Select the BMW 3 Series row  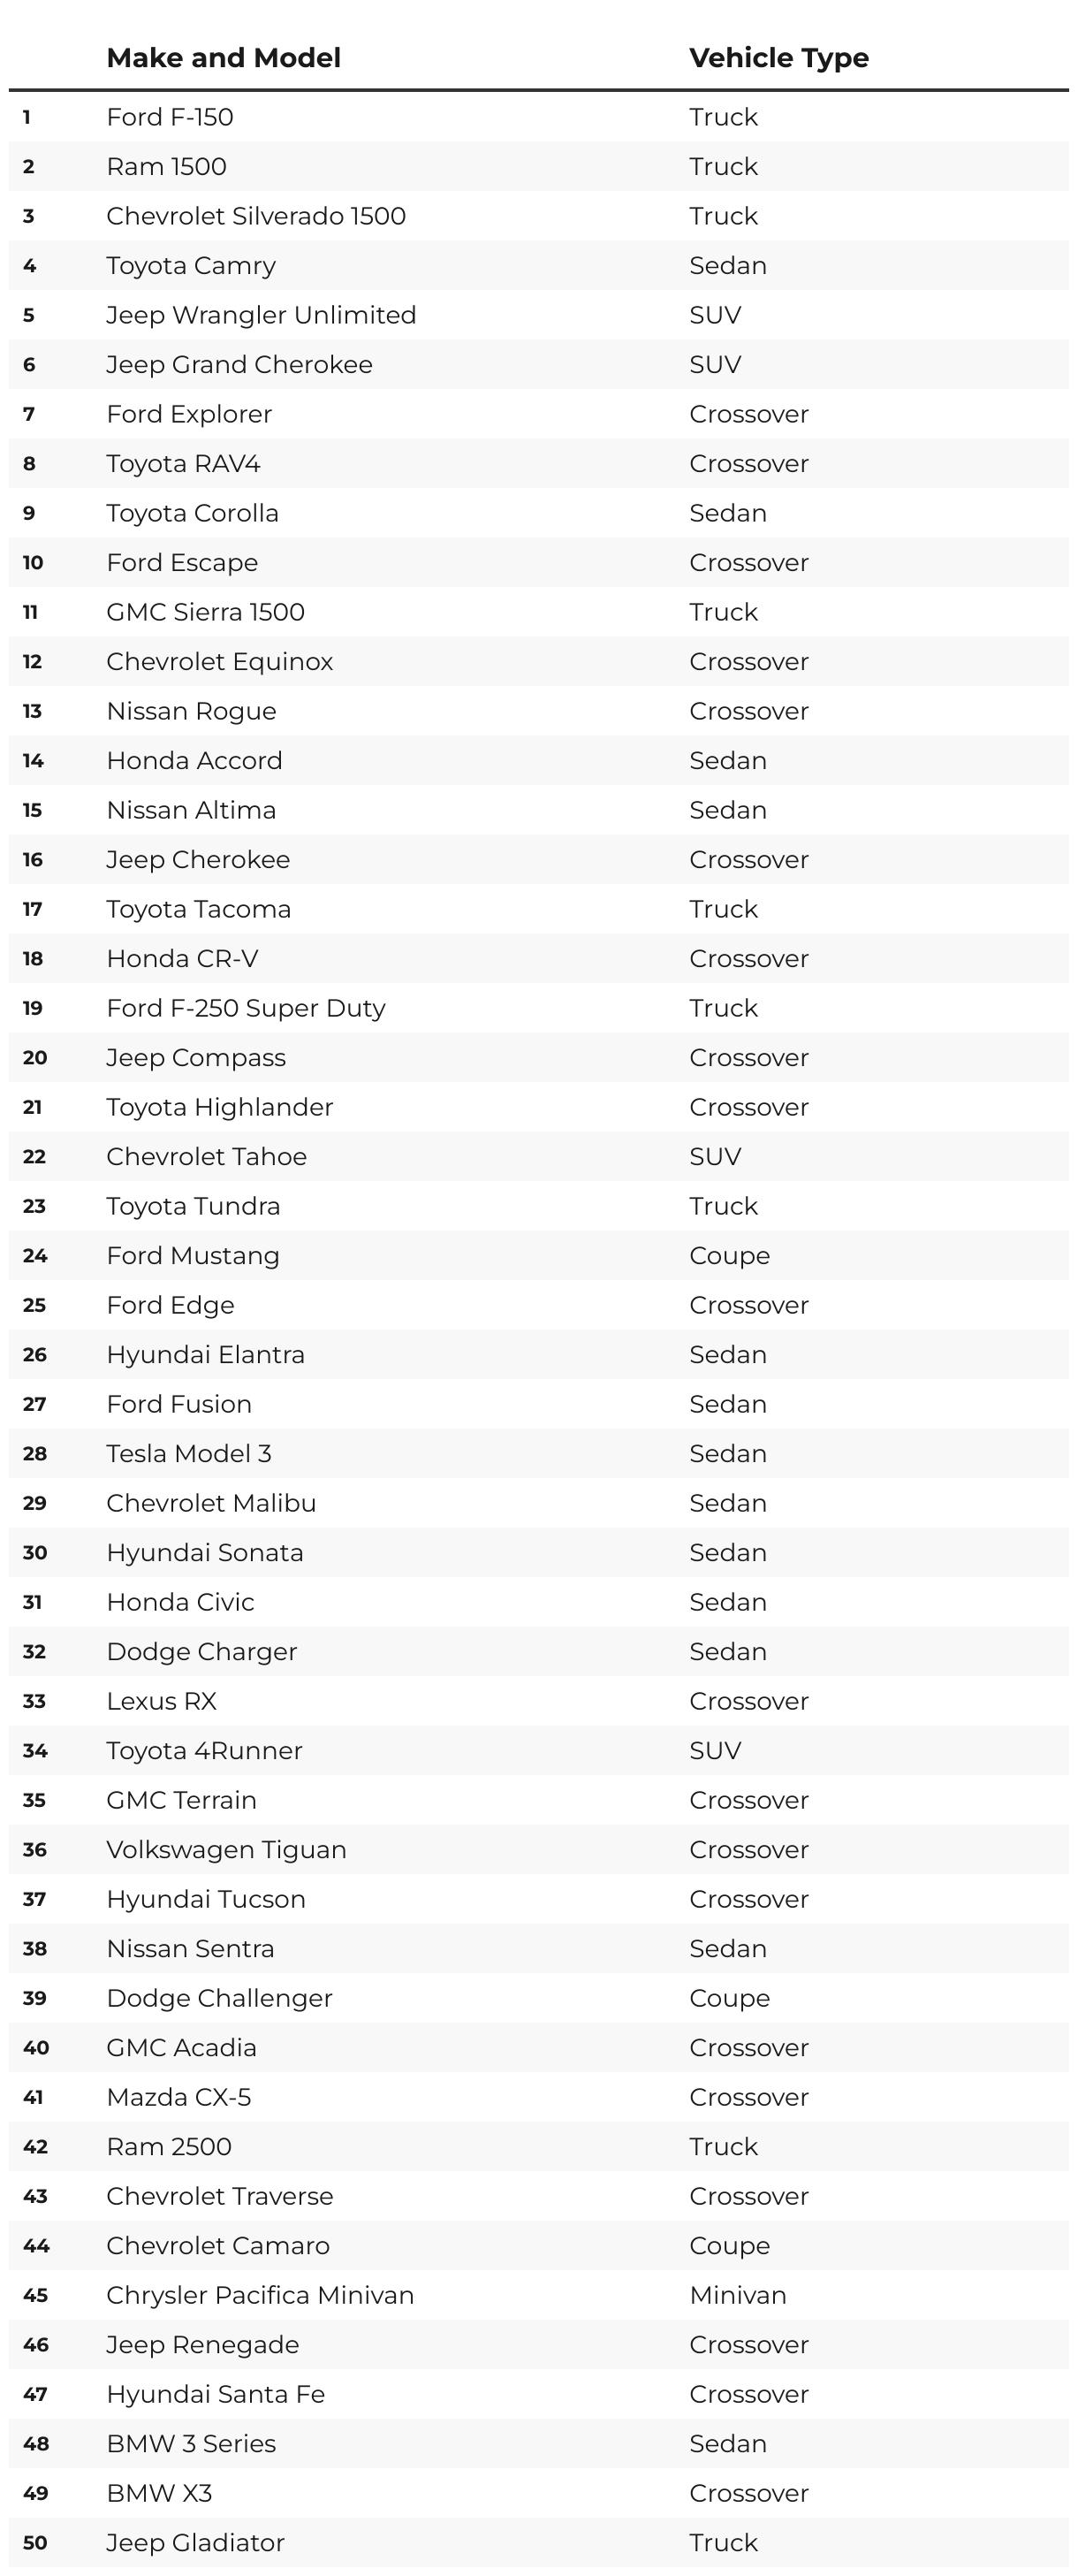pyautogui.click(x=539, y=2444)
